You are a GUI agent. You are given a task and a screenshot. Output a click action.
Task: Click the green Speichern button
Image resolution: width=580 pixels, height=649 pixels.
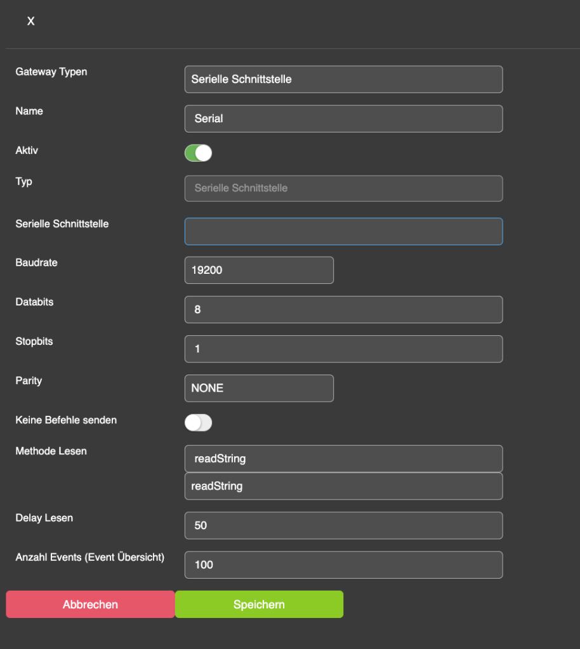(259, 604)
